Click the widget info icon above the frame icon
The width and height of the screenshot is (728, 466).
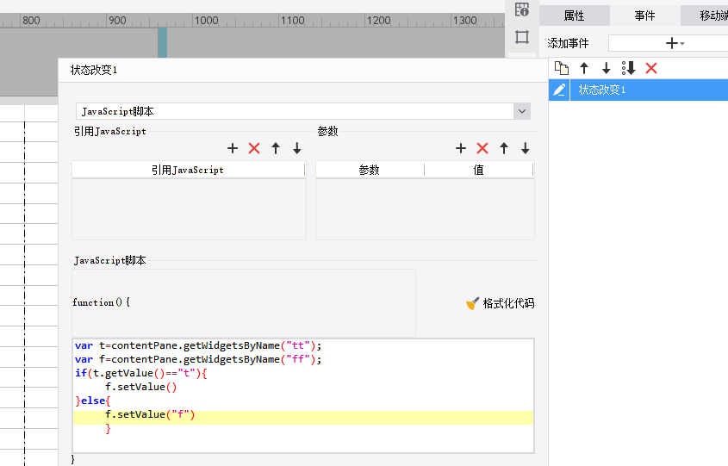pyautogui.click(x=521, y=10)
